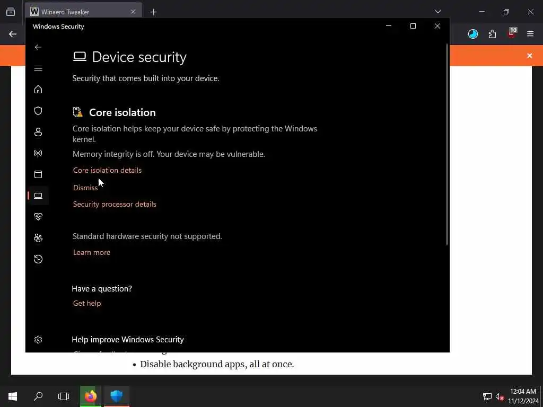
Task: Click the extension icon with 10 badge
Action: 512,33
